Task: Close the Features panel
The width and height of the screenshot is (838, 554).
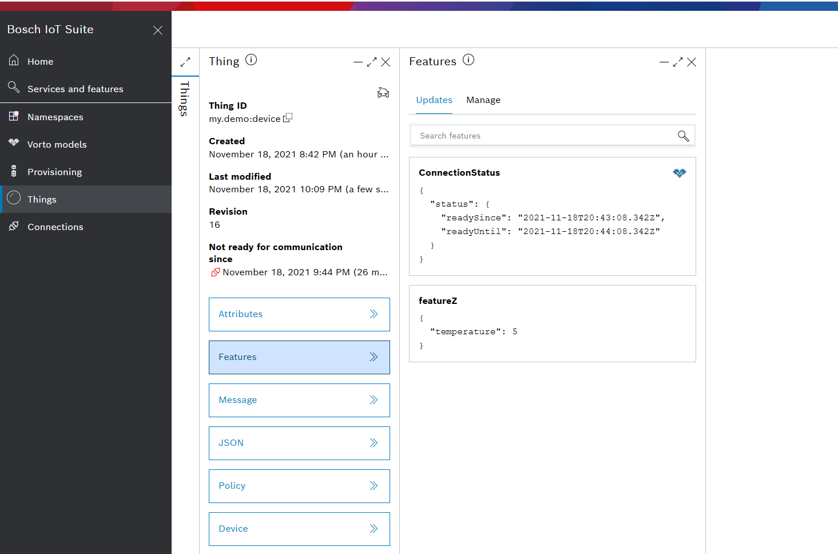Action: [692, 62]
